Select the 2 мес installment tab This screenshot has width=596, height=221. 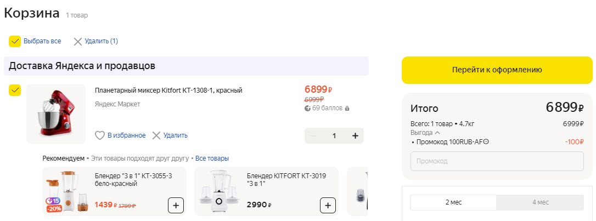453,202
